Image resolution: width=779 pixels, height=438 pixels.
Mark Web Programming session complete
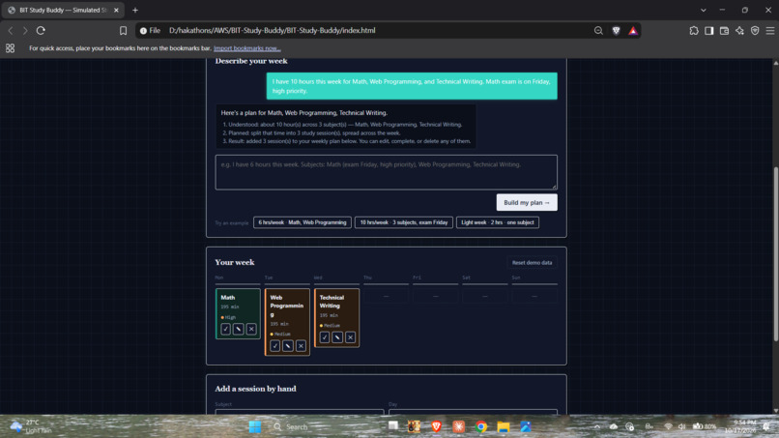point(275,346)
